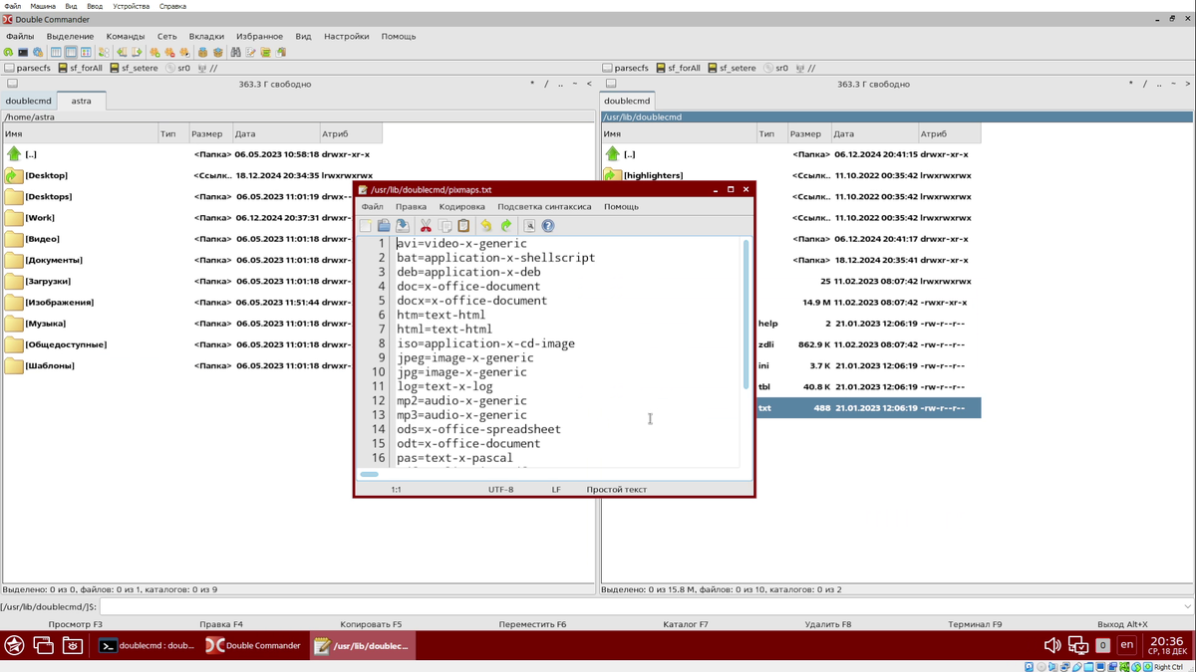Screen dimensions: 1196x672
Task: Open the Правка menu in the editor window
Action: pos(411,207)
